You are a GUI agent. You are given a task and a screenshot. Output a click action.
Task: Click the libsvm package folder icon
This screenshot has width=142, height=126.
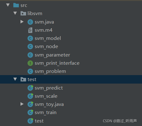23,14
